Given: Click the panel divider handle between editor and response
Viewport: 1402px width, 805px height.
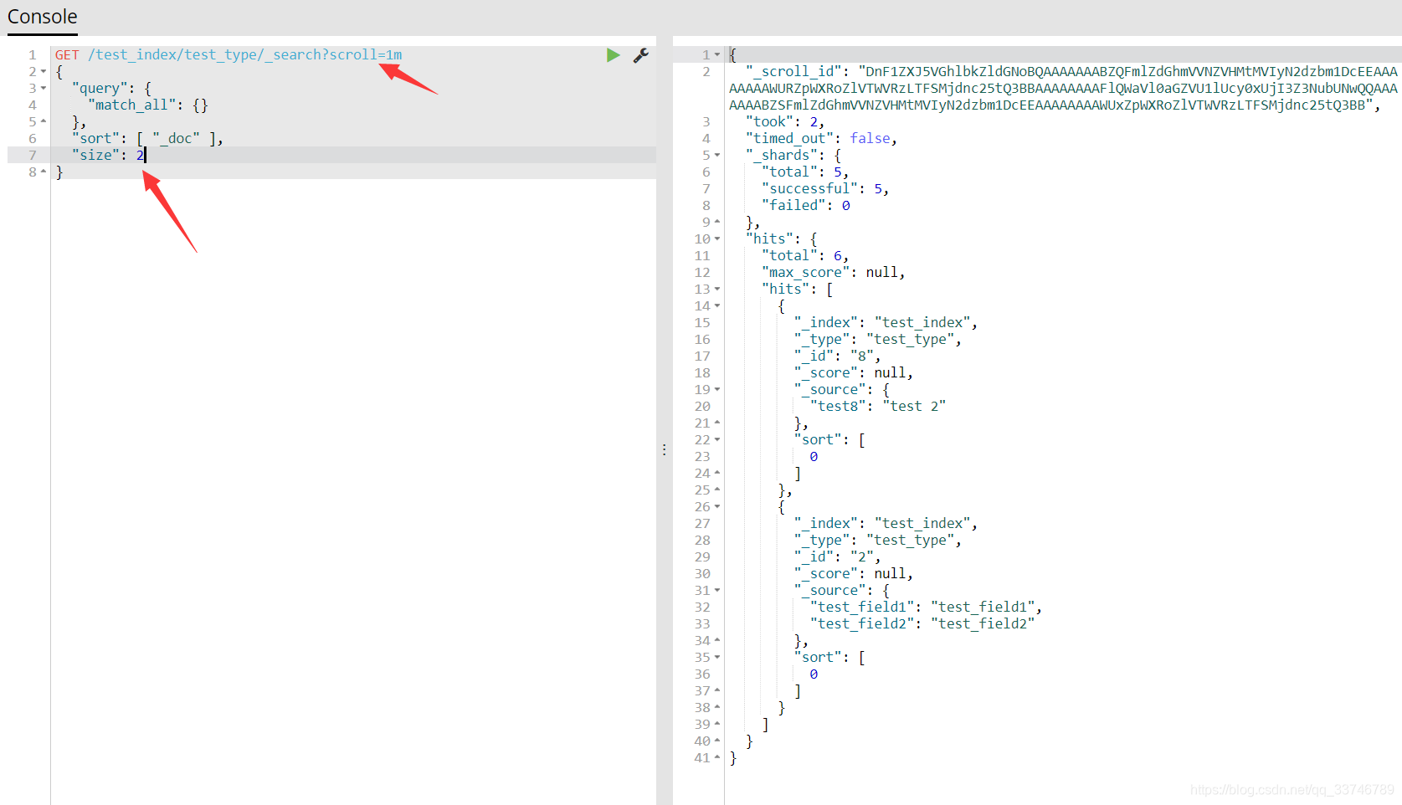Looking at the screenshot, I should [665, 450].
